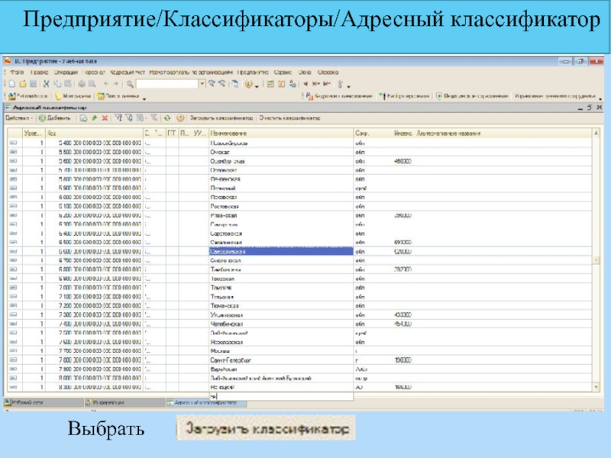
Task: Switch to the Адресный классификатор window tab
Action: pyautogui.click(x=202, y=402)
